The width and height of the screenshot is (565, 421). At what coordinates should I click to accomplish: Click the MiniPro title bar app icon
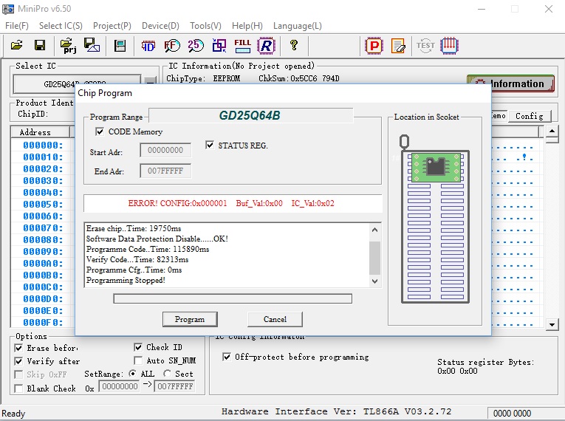point(8,9)
